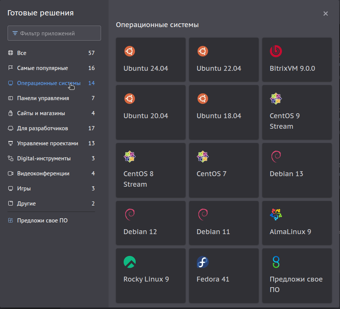Click the count 13 next to Управление проектами
340x309 pixels.
click(x=92, y=143)
